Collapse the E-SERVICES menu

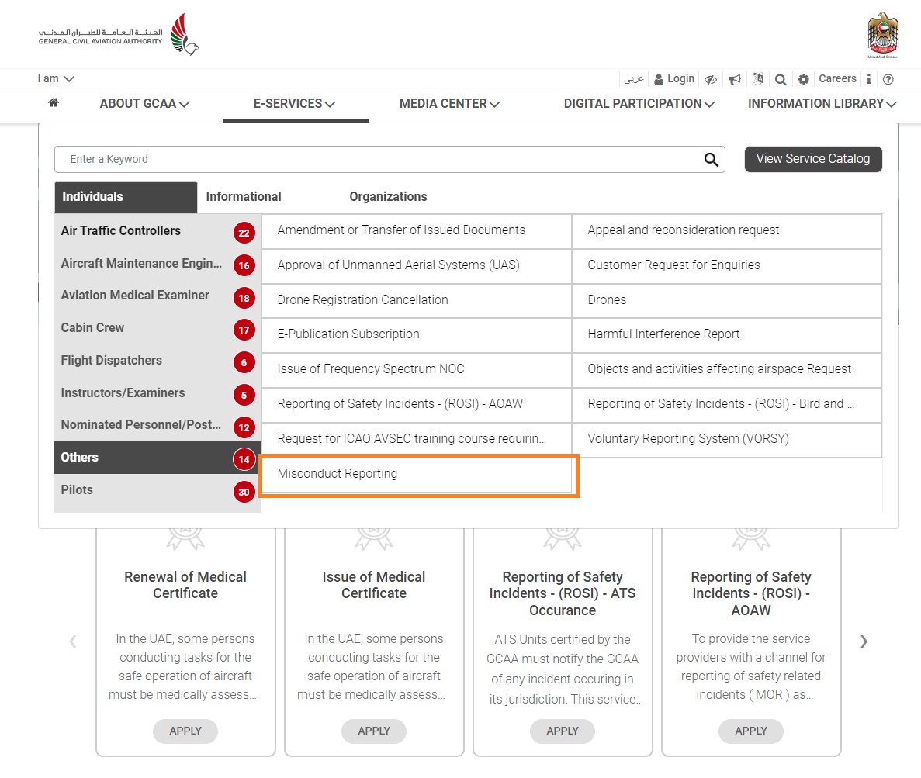(294, 104)
